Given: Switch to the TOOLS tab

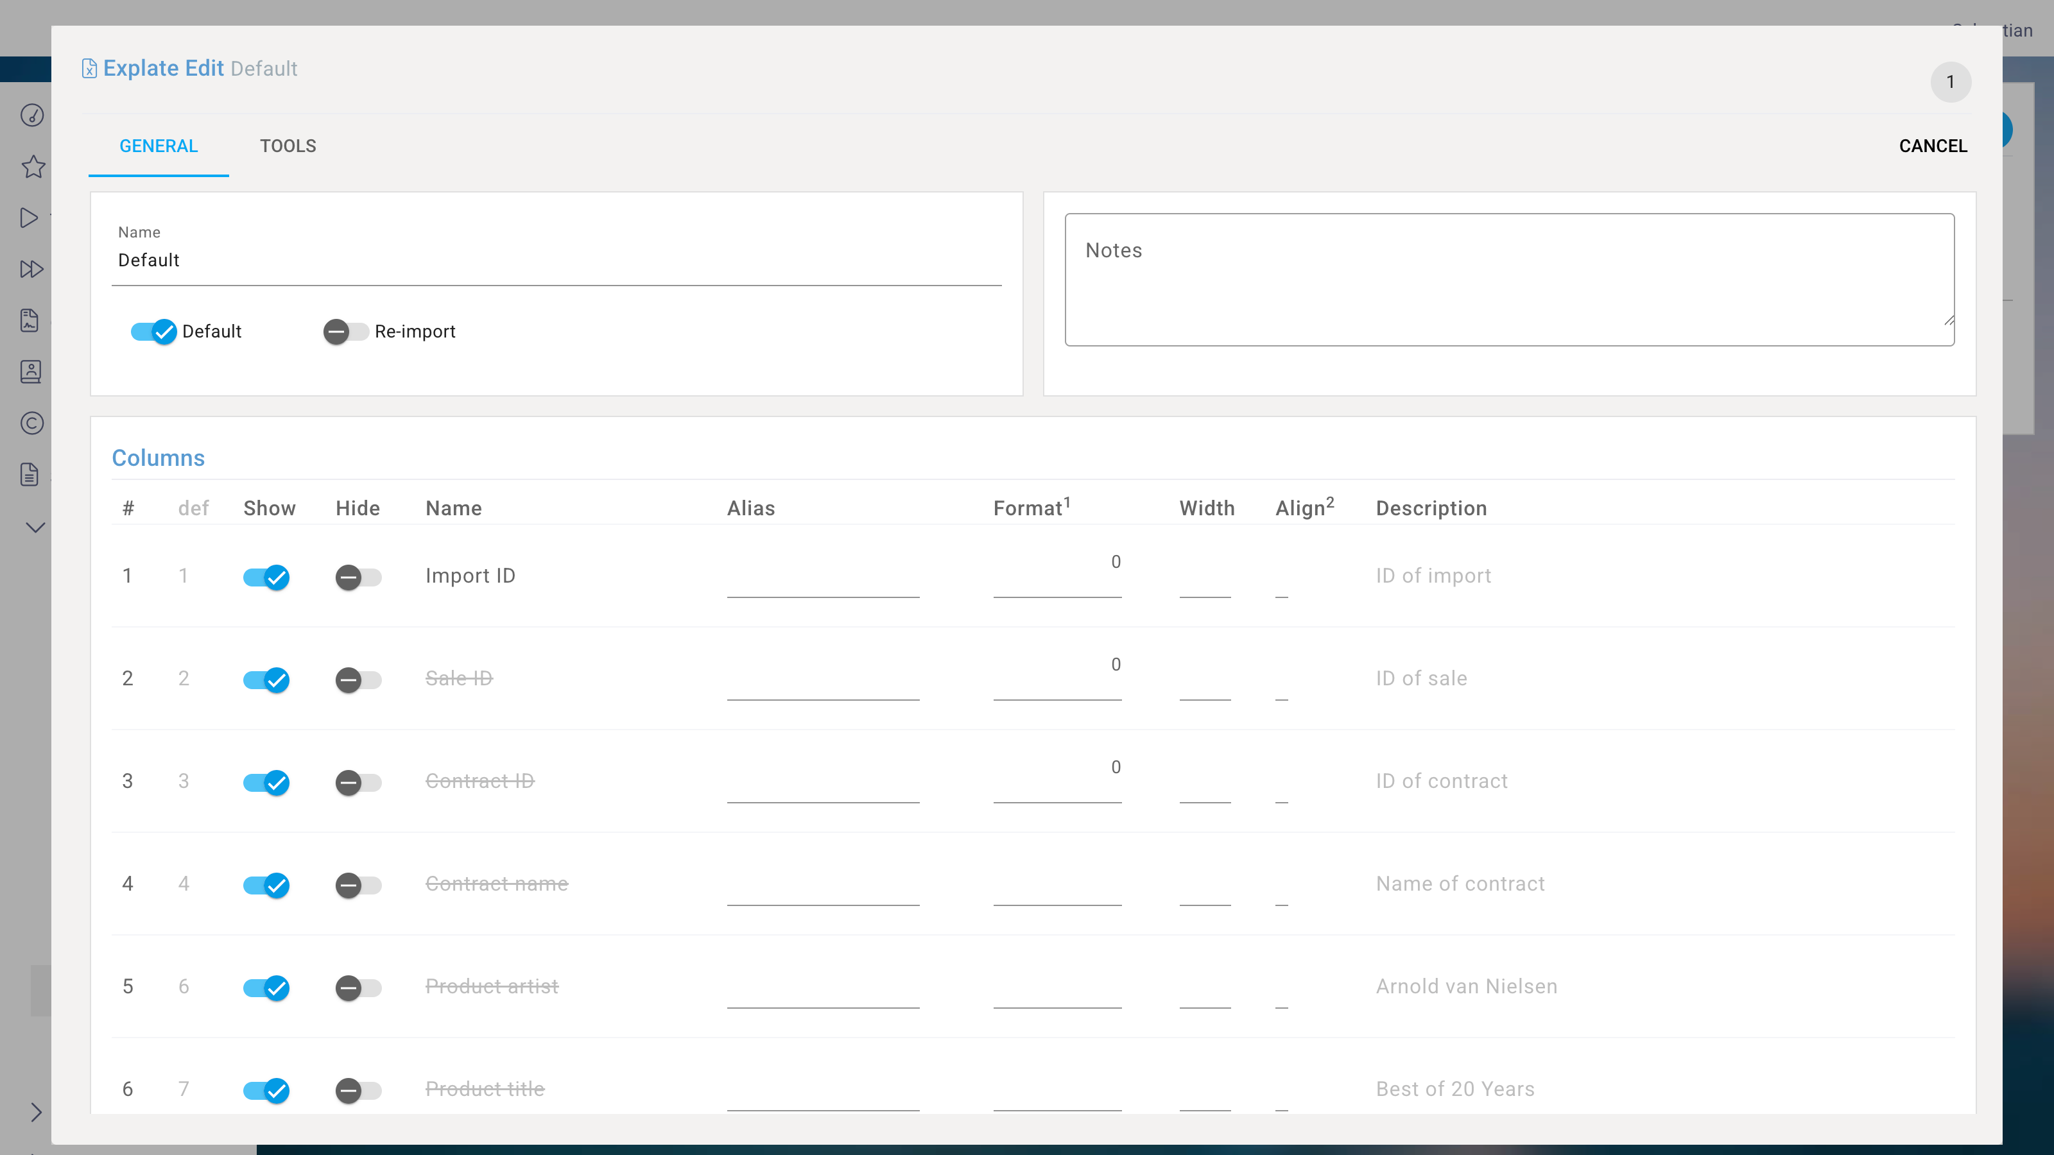Looking at the screenshot, I should (x=288, y=146).
